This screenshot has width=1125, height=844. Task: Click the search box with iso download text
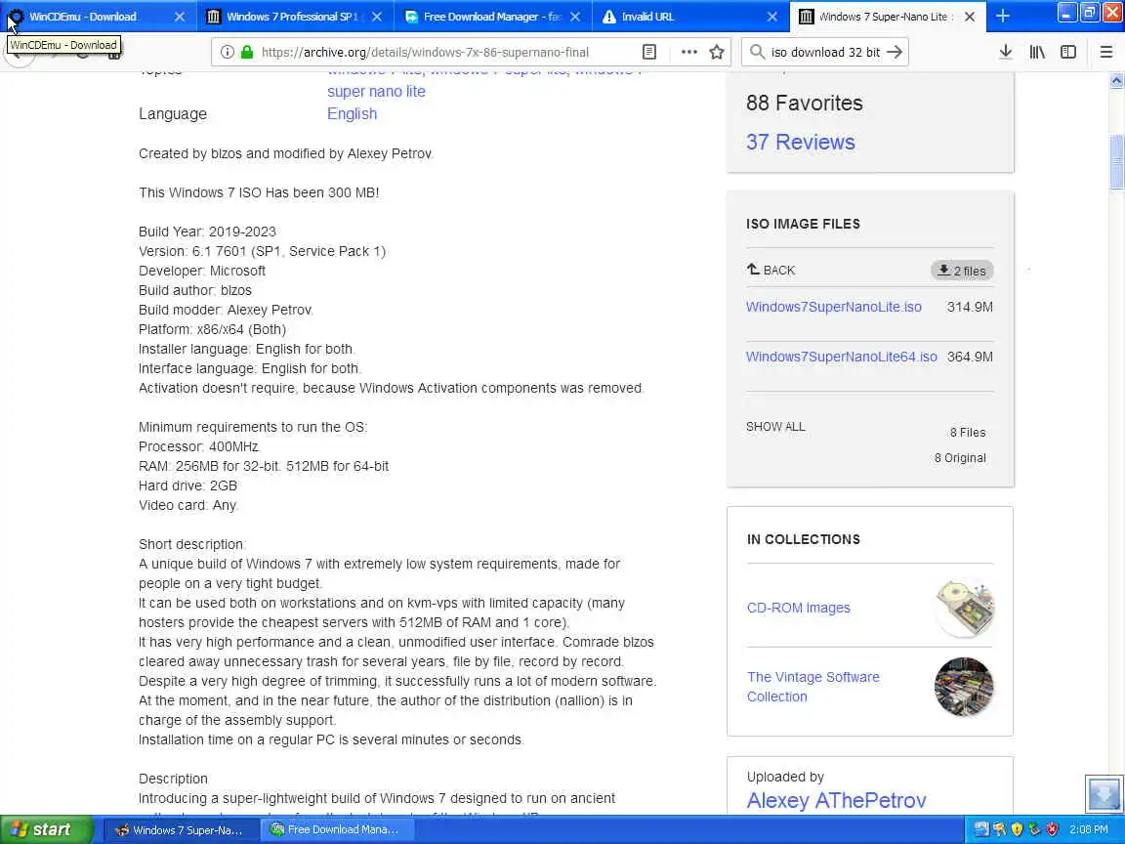pyautogui.click(x=825, y=52)
